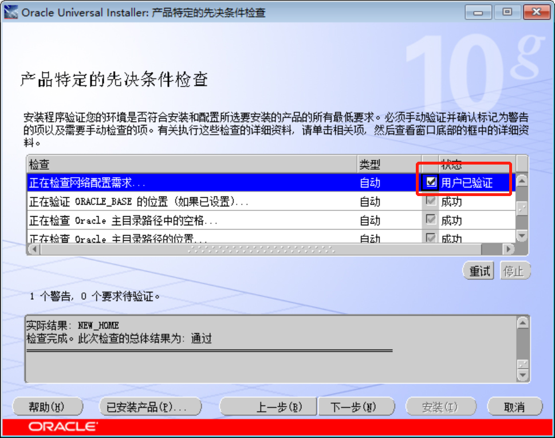555x438 pixels.
Task: Select row 正在验证 ORACLE_BASE 的位置
Action: point(271,201)
